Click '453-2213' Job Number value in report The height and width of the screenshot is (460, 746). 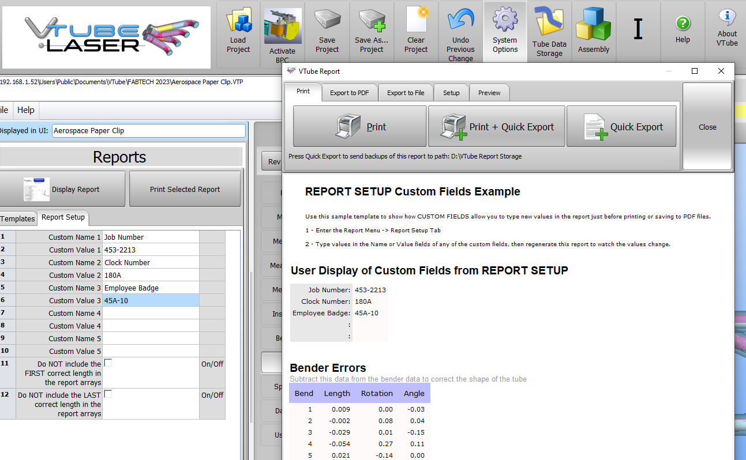click(370, 290)
